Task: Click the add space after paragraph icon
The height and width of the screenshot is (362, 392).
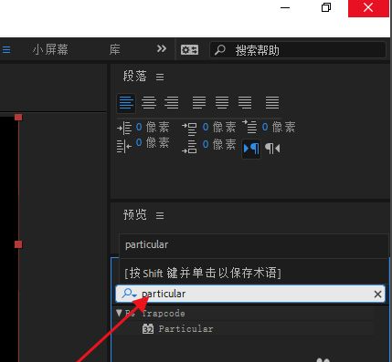Action: pyautogui.click(x=189, y=147)
